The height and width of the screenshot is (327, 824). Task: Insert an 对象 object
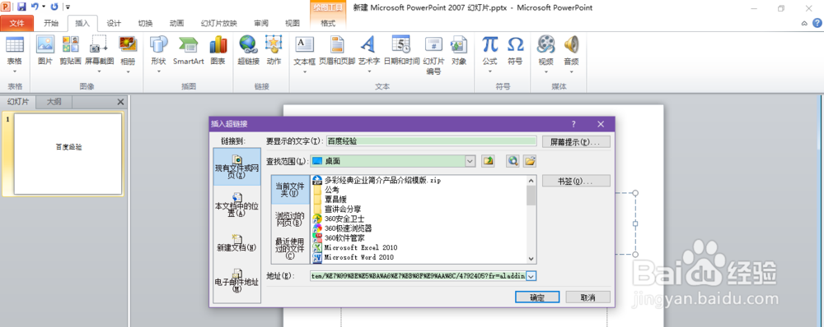pos(459,50)
